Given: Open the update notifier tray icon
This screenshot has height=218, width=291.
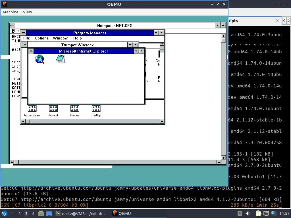Looking at the screenshot, I should (273, 213).
